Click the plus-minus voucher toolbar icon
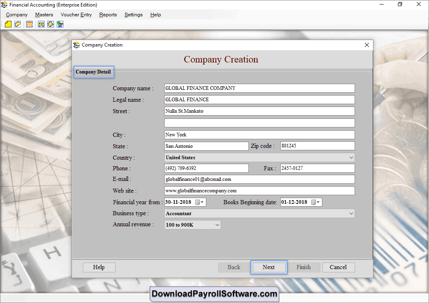The height and width of the screenshot is (303, 429). pos(60,24)
